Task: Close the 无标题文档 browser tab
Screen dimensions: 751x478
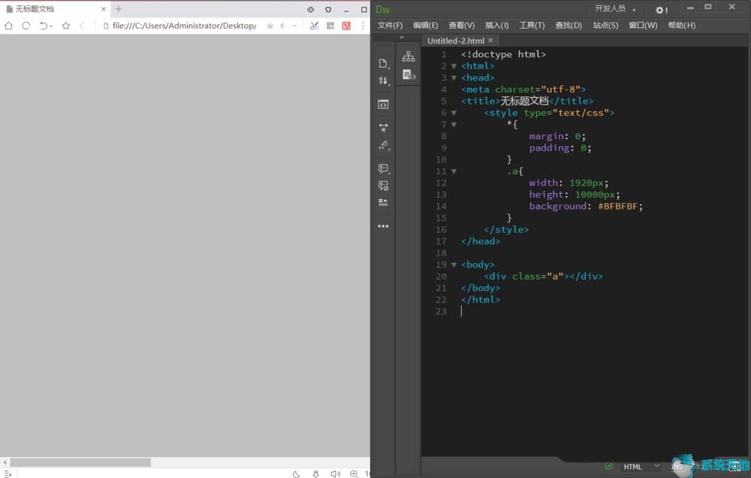Action: [104, 9]
